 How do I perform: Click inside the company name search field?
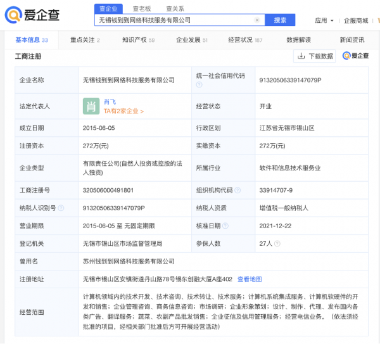tap(174, 20)
